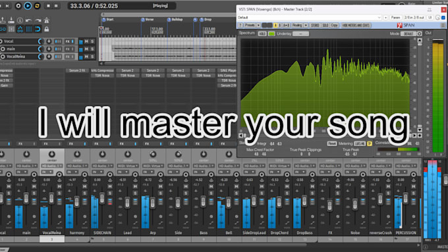The height and width of the screenshot is (252, 448).
Task: Click the volume fader on harmony mixer channel
Action: (x=76, y=202)
